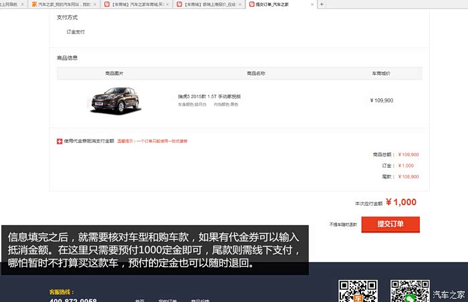
Task: Click the 支付方式 section heading
Action: (67, 17)
